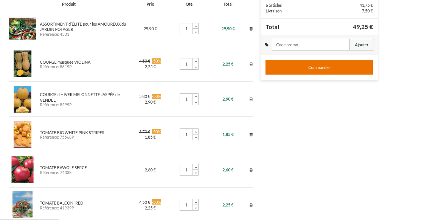Viewport: 430px width, 220px height.
Task: Open the TOMATE BAWOLE SERCE product link
Action: pyautogui.click(x=63, y=168)
